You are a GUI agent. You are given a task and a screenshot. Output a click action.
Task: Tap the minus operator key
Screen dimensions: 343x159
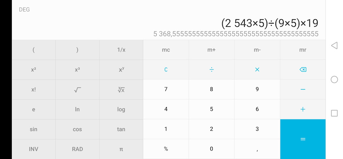tap(303, 89)
